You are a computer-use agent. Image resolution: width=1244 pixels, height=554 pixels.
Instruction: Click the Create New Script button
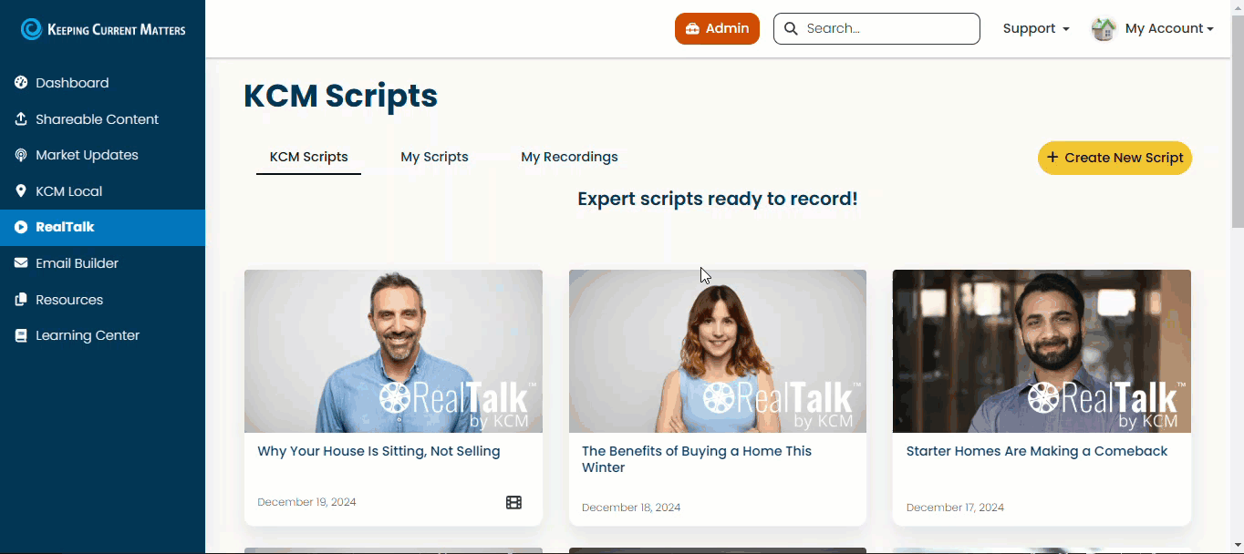pyautogui.click(x=1114, y=158)
